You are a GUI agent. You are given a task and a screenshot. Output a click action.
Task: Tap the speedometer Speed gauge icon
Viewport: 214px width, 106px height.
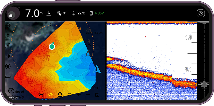tap(11, 91)
